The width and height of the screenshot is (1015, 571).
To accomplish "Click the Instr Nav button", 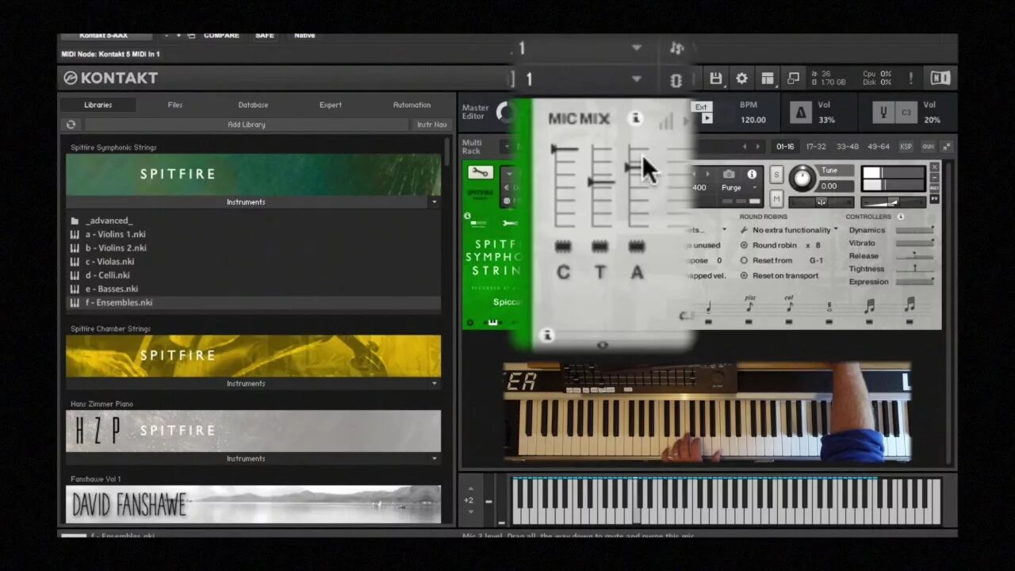I will (432, 125).
